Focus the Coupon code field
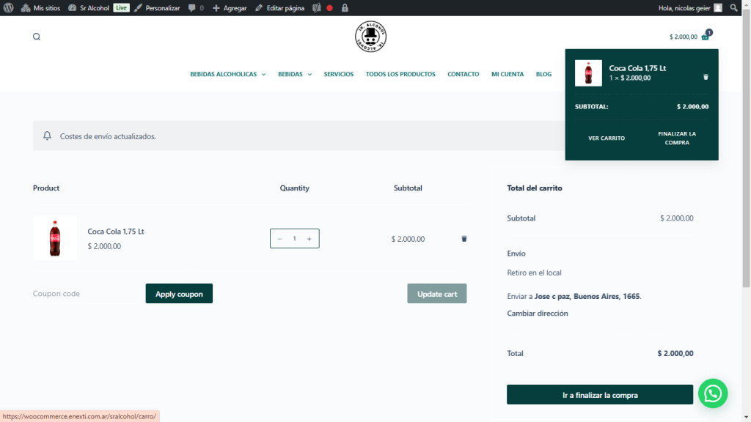This screenshot has height=422, width=751. coord(87,293)
